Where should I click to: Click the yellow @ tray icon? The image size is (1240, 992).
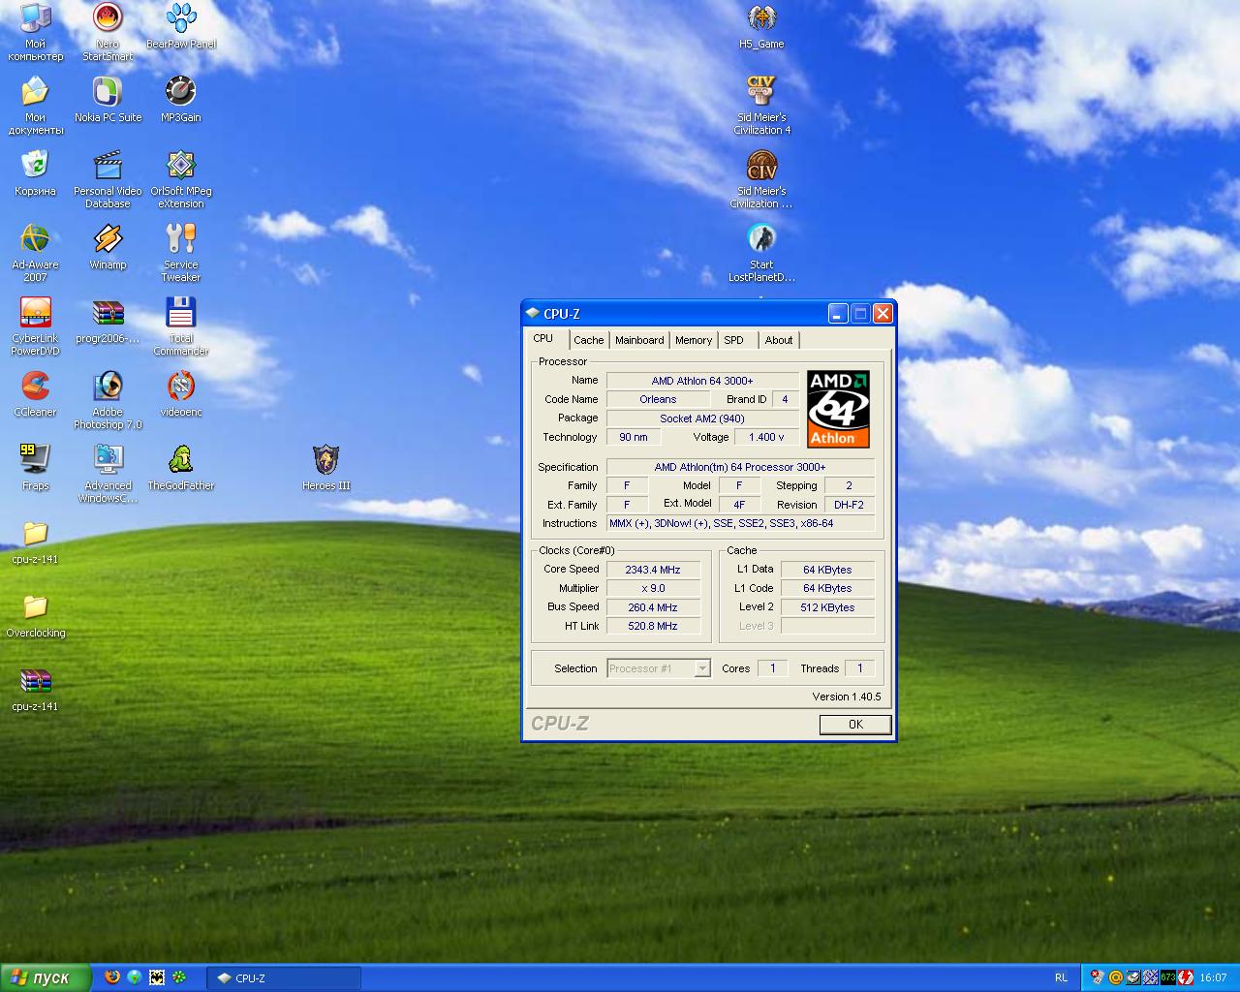1115,977
